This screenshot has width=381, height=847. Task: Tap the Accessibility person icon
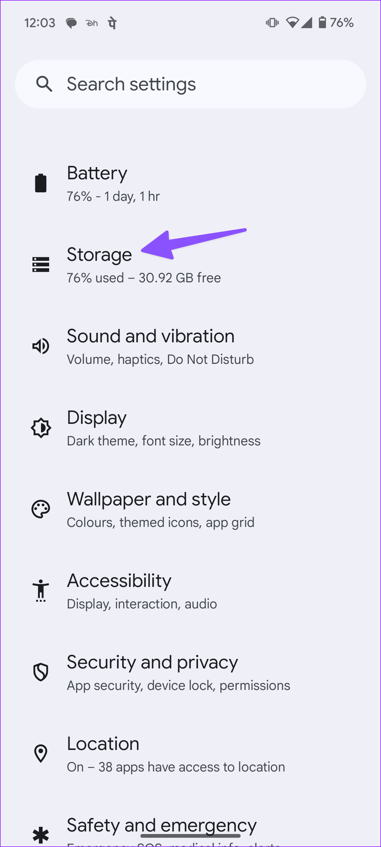tap(41, 591)
